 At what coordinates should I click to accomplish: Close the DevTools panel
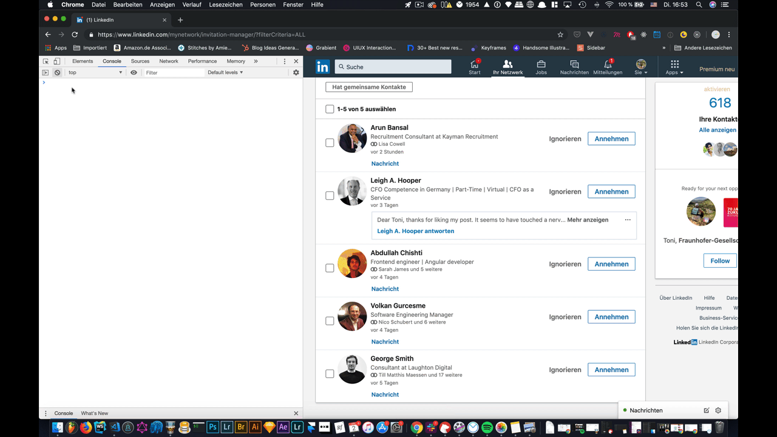tap(296, 61)
